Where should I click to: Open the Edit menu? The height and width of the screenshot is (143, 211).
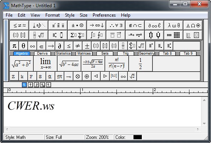pos(22,15)
